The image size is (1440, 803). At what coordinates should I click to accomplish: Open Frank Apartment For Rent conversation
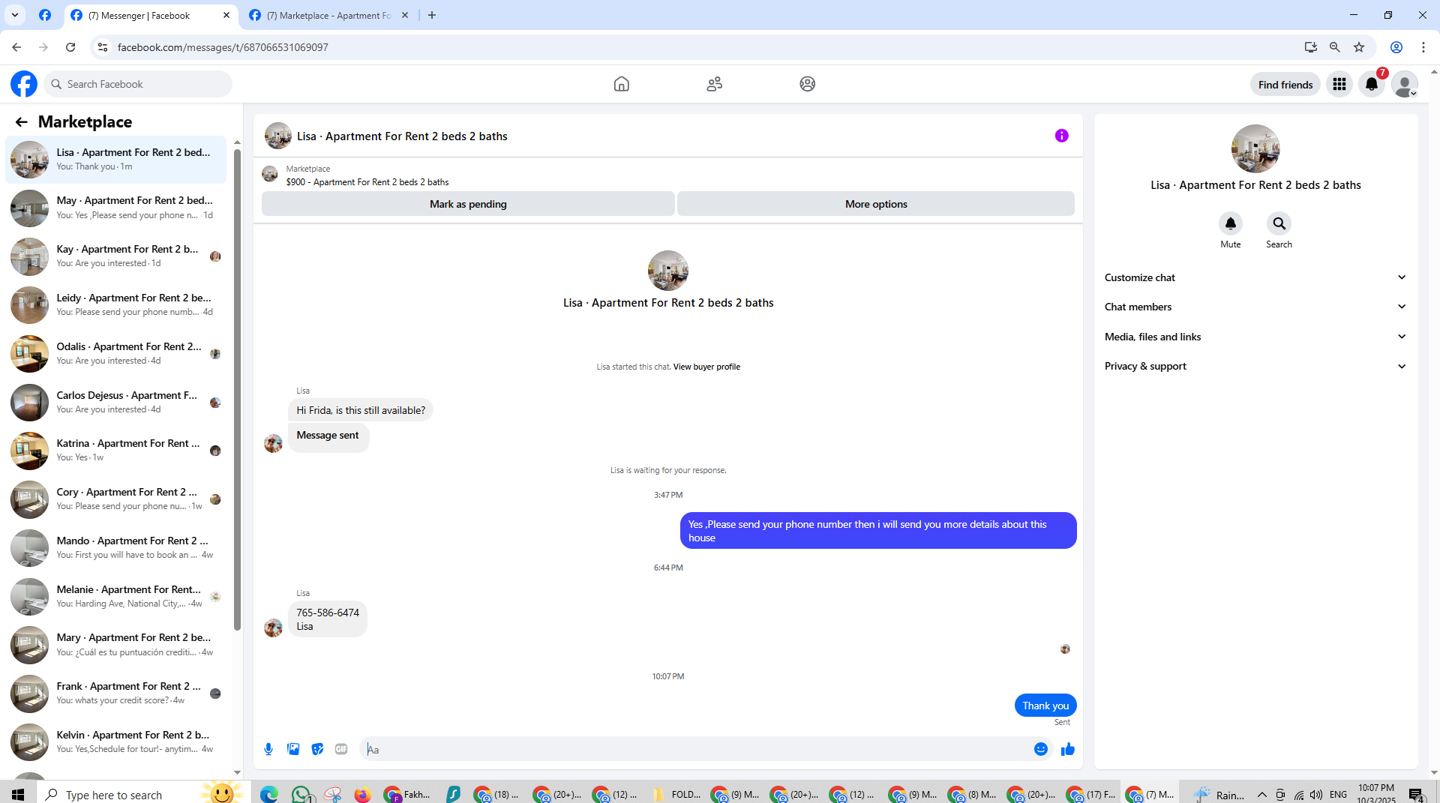pos(116,694)
